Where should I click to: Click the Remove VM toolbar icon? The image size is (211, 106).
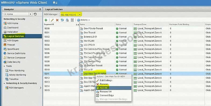point(67,20)
